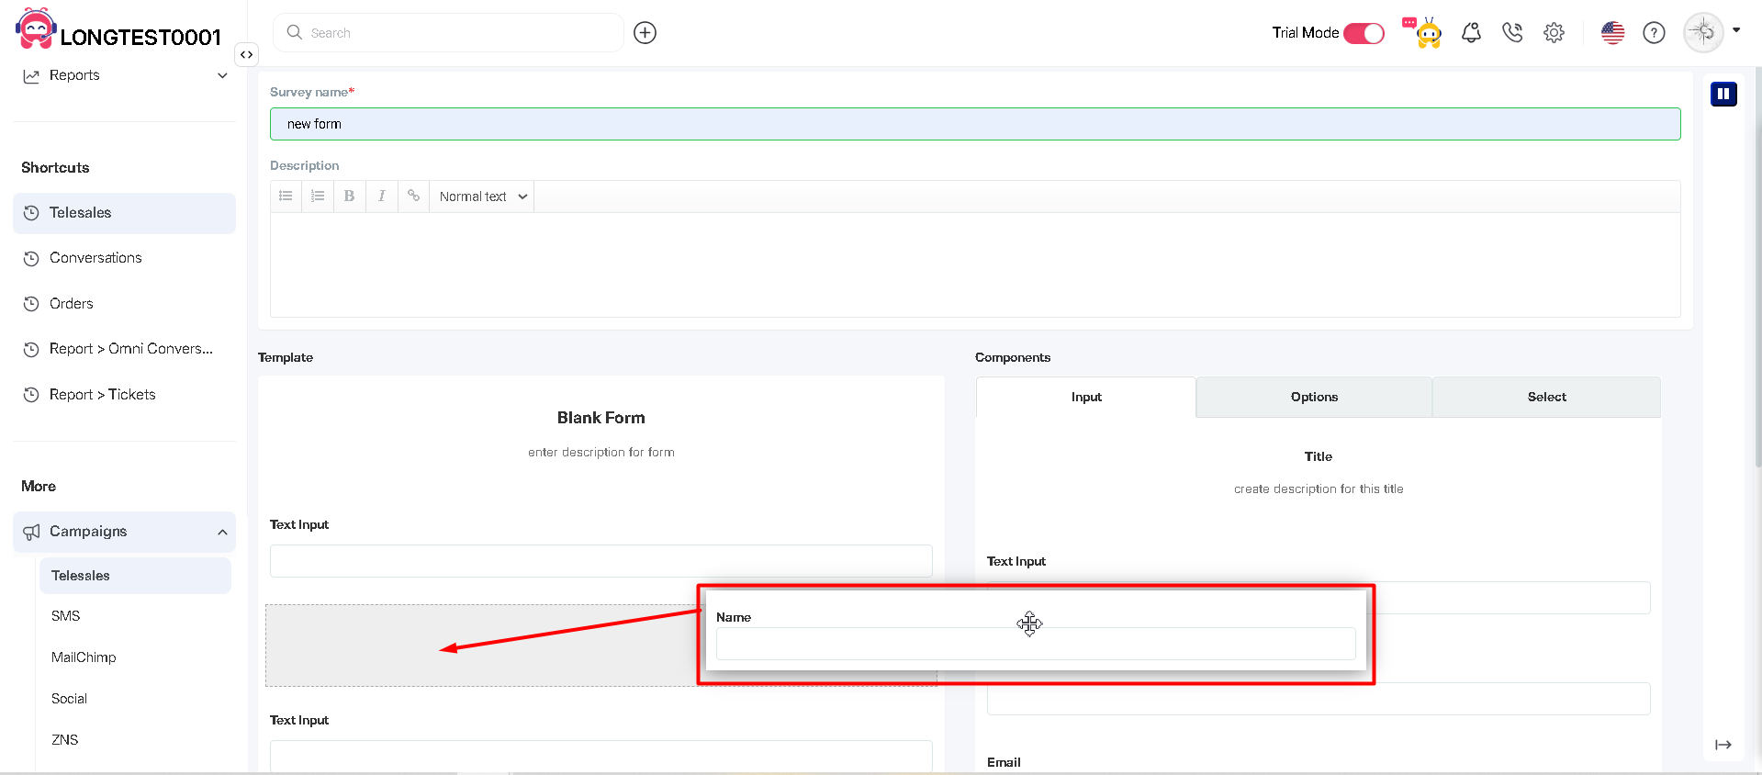Switch to the Select tab
Viewport: 1762px width, 775px height.
click(x=1546, y=398)
